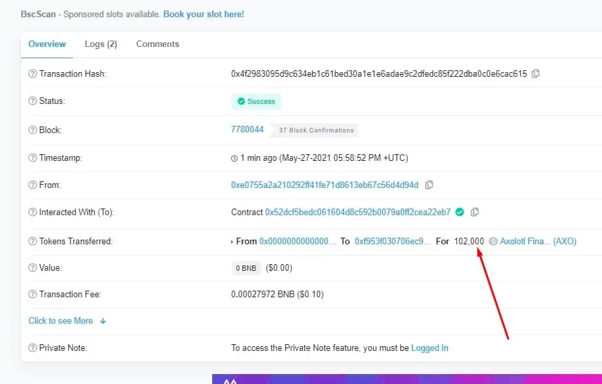Viewport: 602px width, 384px height.
Task: Follow the Book your slot here link
Action: [204, 15]
